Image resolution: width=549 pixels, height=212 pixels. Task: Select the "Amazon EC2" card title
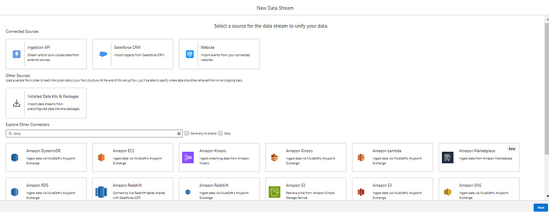[124, 151]
